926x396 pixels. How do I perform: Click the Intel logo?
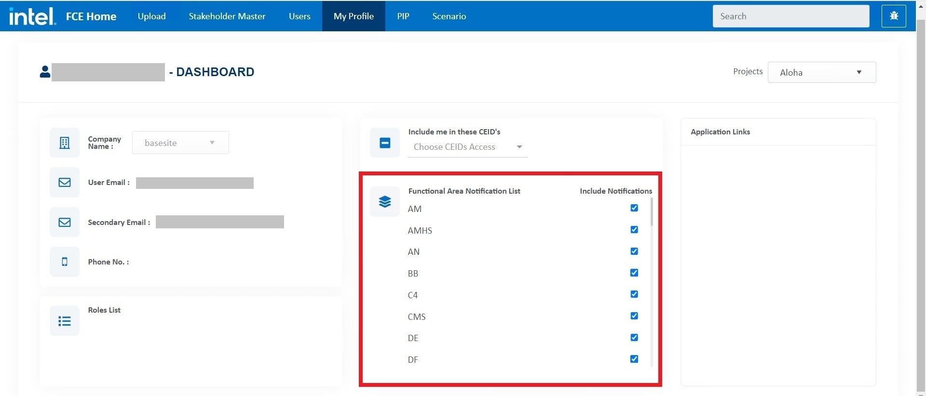point(32,16)
